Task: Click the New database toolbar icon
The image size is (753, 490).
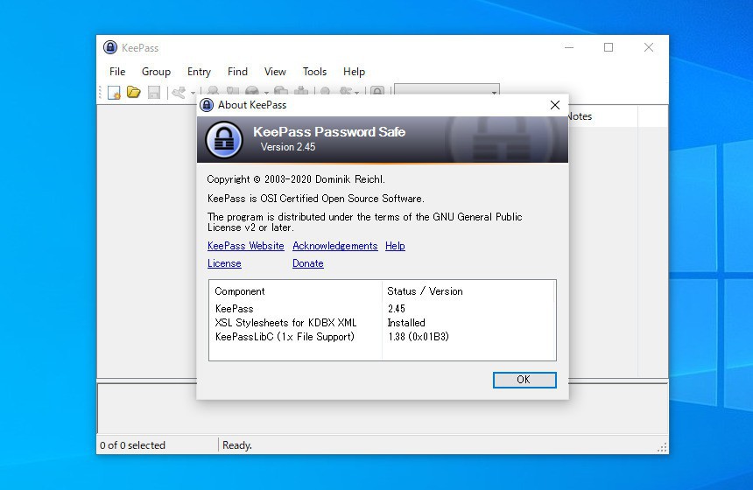Action: (114, 93)
